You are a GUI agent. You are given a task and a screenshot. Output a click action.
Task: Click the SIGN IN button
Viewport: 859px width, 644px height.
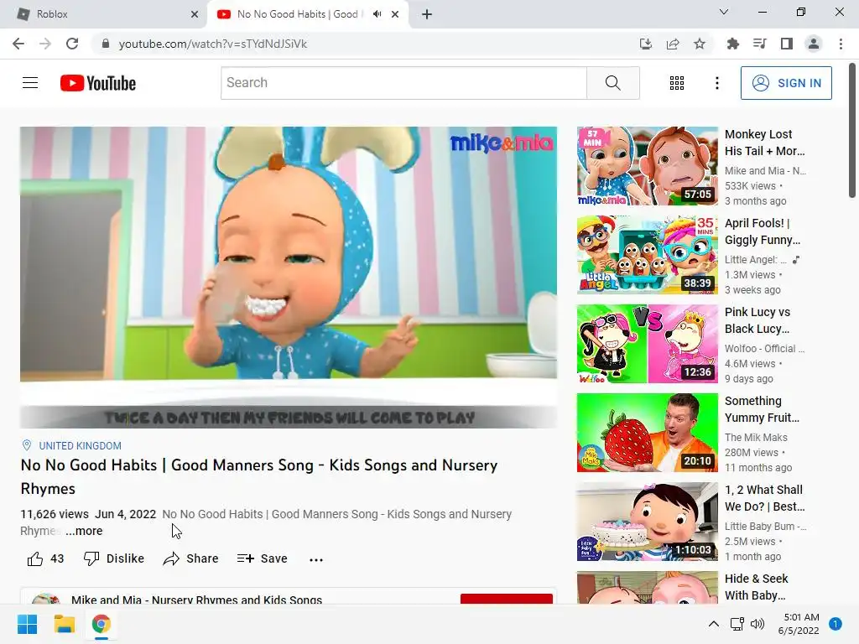pos(786,83)
